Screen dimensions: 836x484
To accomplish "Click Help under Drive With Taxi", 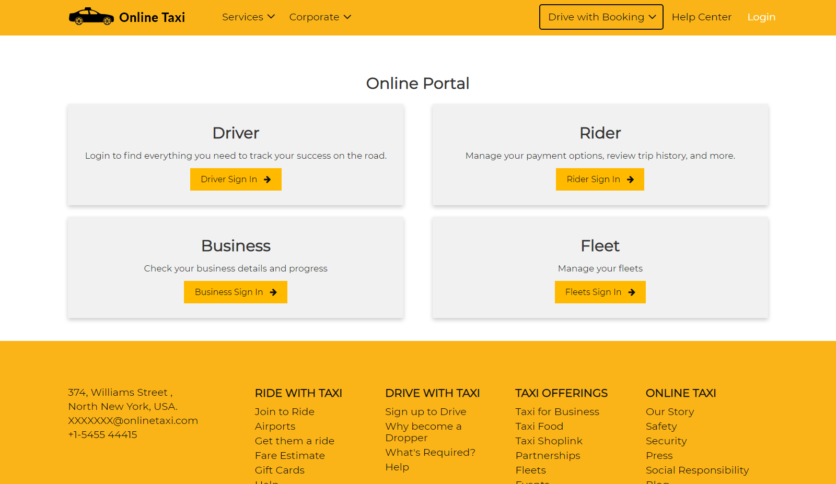I will (397, 467).
